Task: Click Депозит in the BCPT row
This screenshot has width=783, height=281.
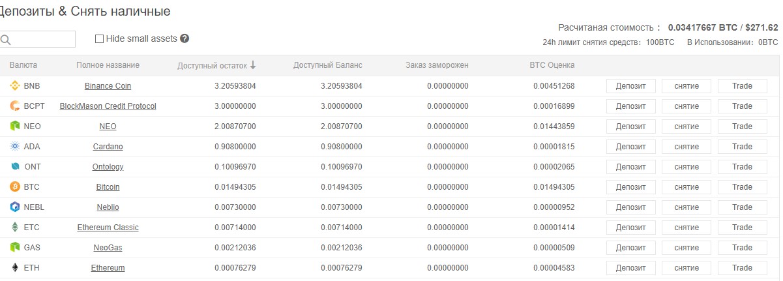Action: pos(631,106)
